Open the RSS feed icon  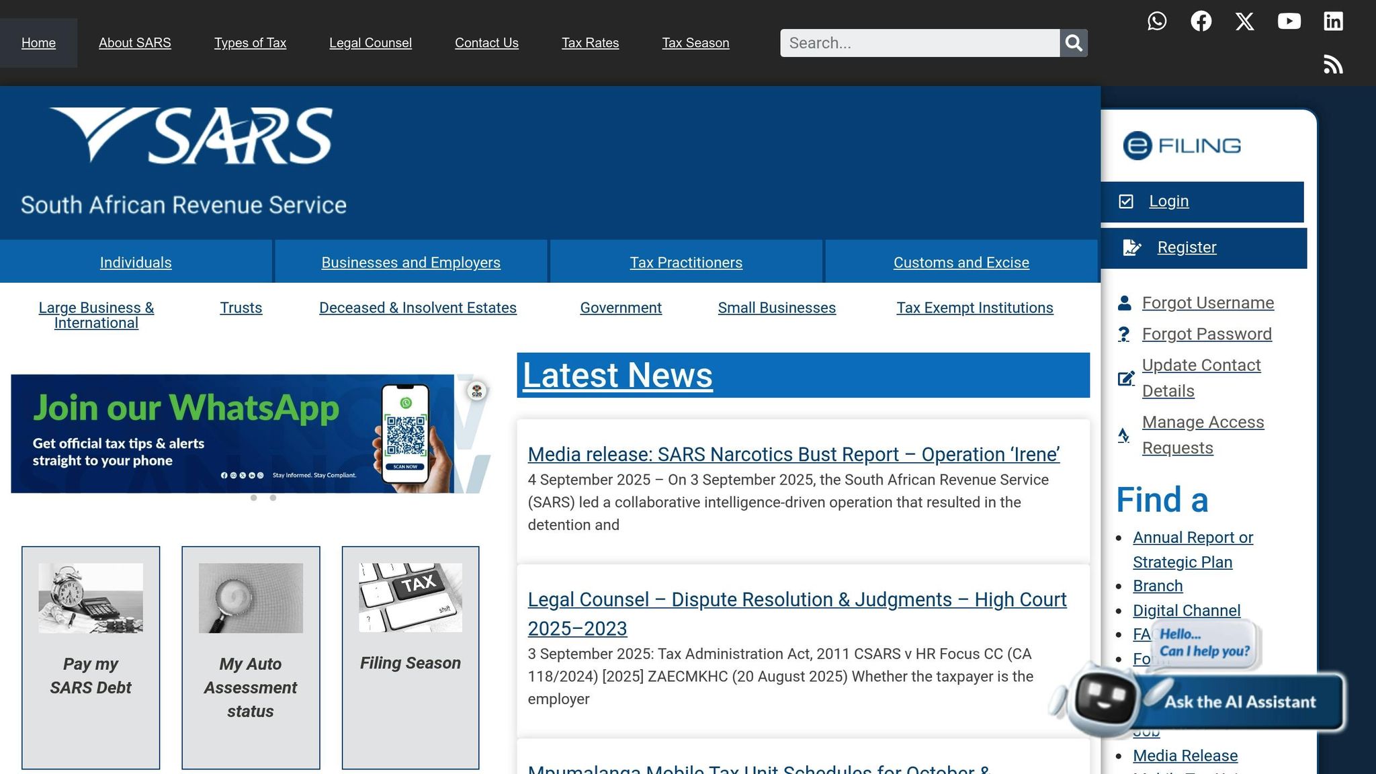[1334, 64]
